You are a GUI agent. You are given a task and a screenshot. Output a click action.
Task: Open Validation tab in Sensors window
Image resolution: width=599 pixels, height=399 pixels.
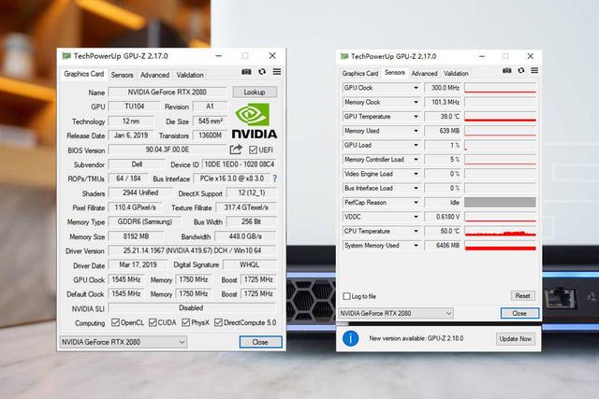(456, 73)
